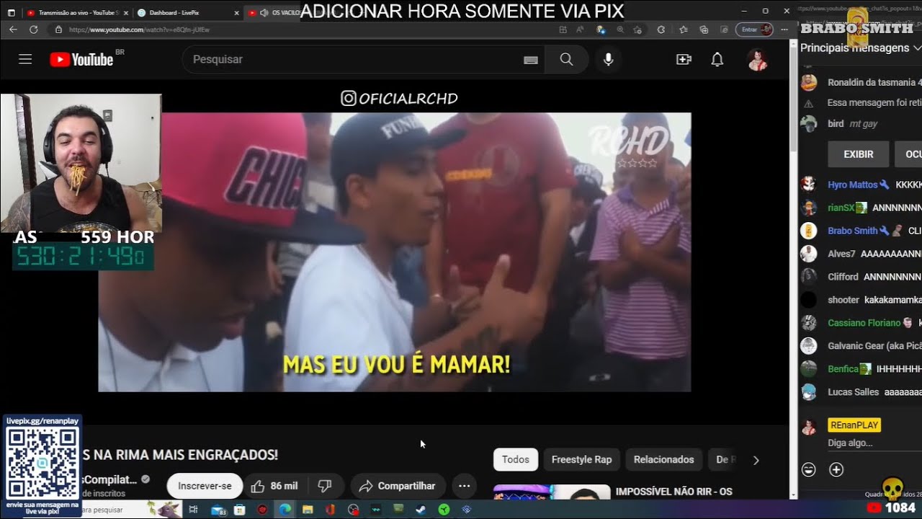Click Hyro Mattos username in chat
Image resolution: width=922 pixels, height=519 pixels.
(852, 185)
